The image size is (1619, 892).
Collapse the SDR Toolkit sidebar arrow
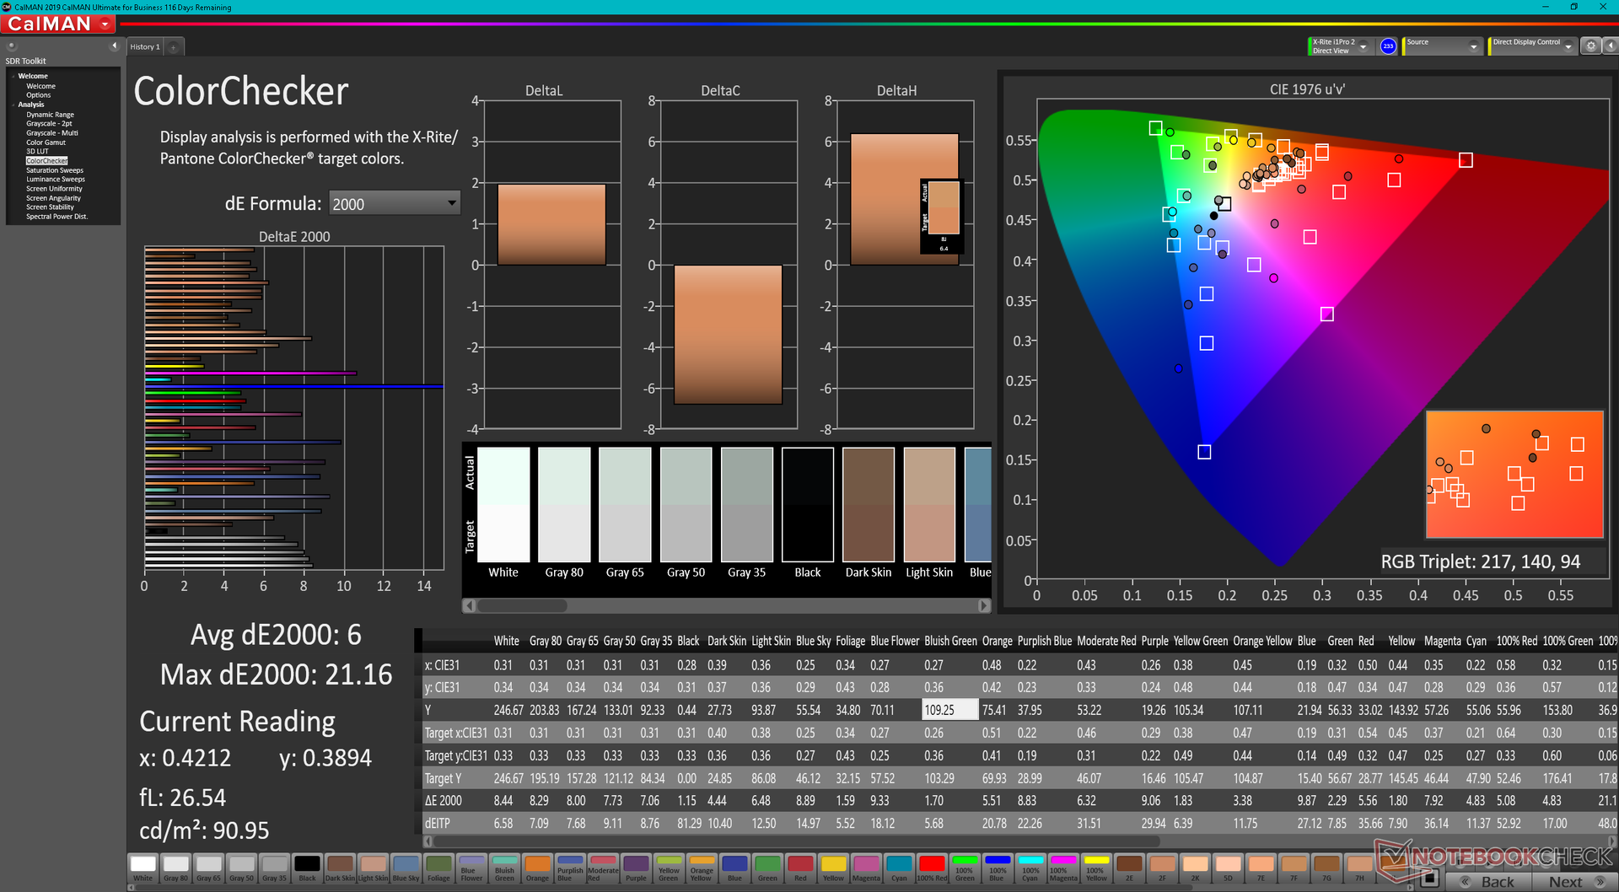[x=115, y=46]
